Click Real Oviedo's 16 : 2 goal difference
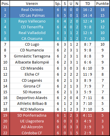This screenshot has height=136, width=110. [87, 10]
